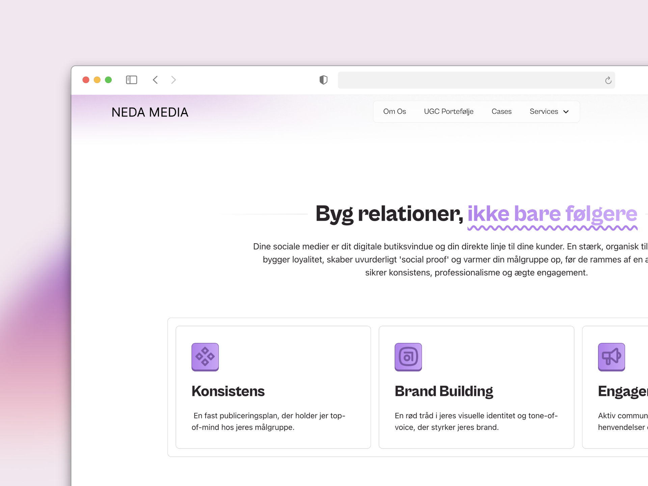Expand the Services dropdown menu

pos(544,111)
